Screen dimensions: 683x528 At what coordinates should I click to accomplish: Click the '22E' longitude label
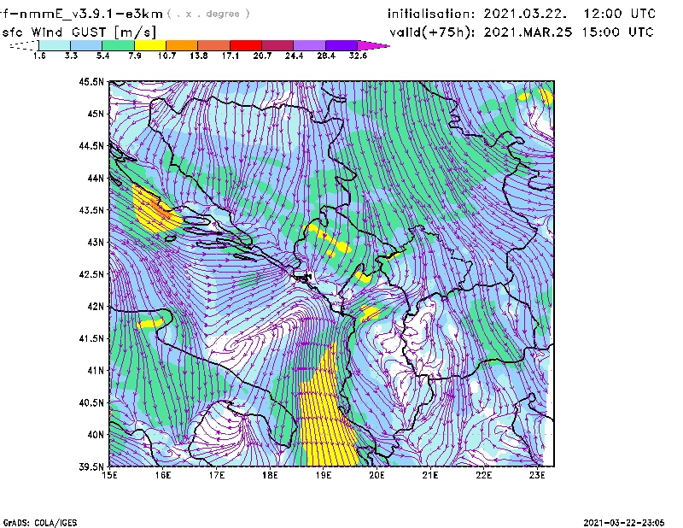pyautogui.click(x=484, y=475)
